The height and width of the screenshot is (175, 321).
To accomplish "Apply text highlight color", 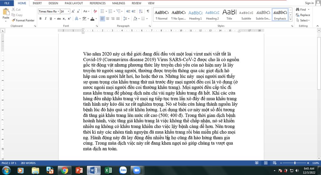I will [84, 19].
